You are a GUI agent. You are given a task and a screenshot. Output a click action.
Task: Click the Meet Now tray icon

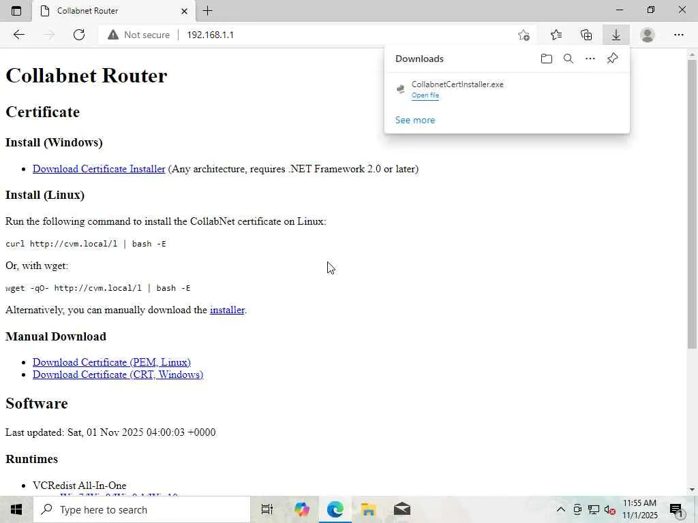click(577, 509)
